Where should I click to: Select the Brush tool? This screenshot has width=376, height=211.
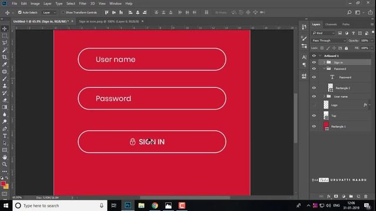point(5,79)
